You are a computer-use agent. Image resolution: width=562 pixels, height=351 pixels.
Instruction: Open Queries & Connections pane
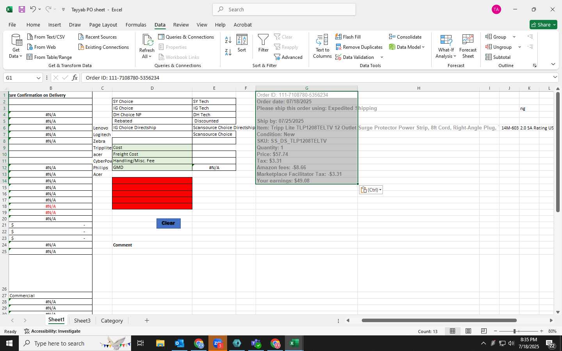coord(186,37)
